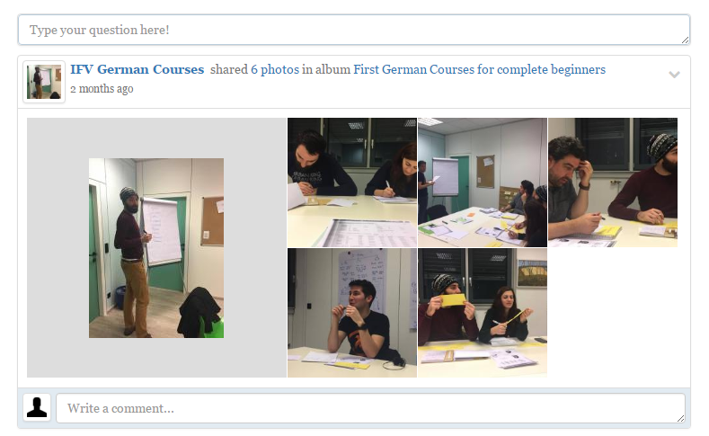Open photo of man holding his forehead
The height and width of the screenshot is (436, 709).
(613, 182)
